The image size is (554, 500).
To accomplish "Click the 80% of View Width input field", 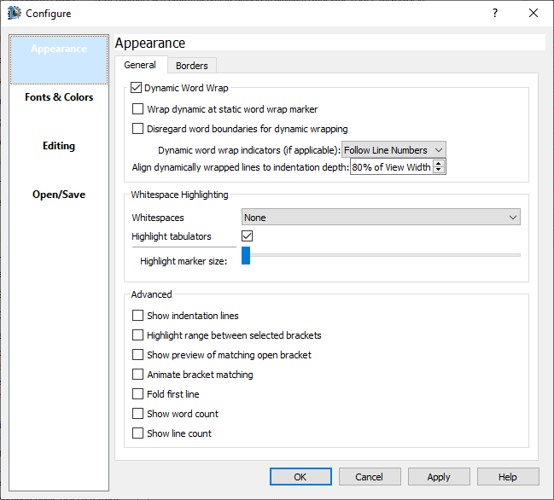I will 391,167.
